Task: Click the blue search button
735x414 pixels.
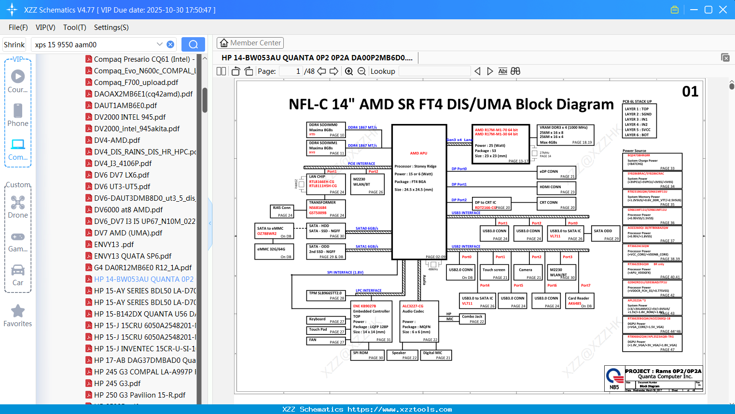Action: tap(193, 44)
